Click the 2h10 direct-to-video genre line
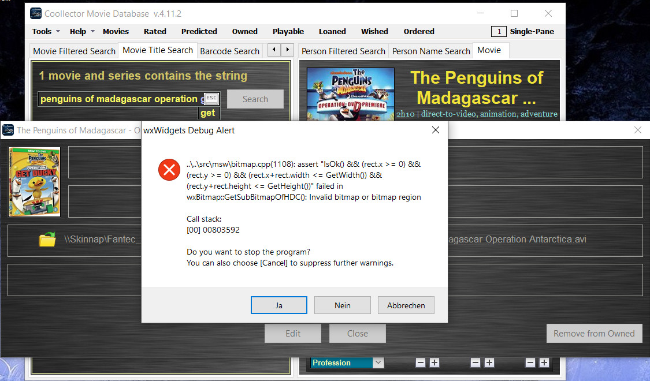Screen dimensions: 650x381 (477, 114)
